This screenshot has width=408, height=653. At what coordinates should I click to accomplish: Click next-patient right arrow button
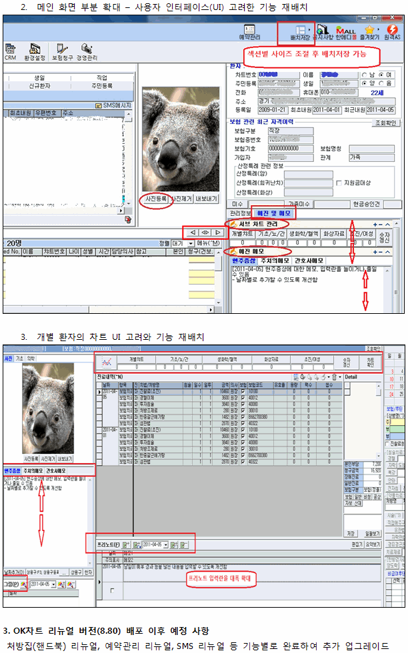[218, 233]
